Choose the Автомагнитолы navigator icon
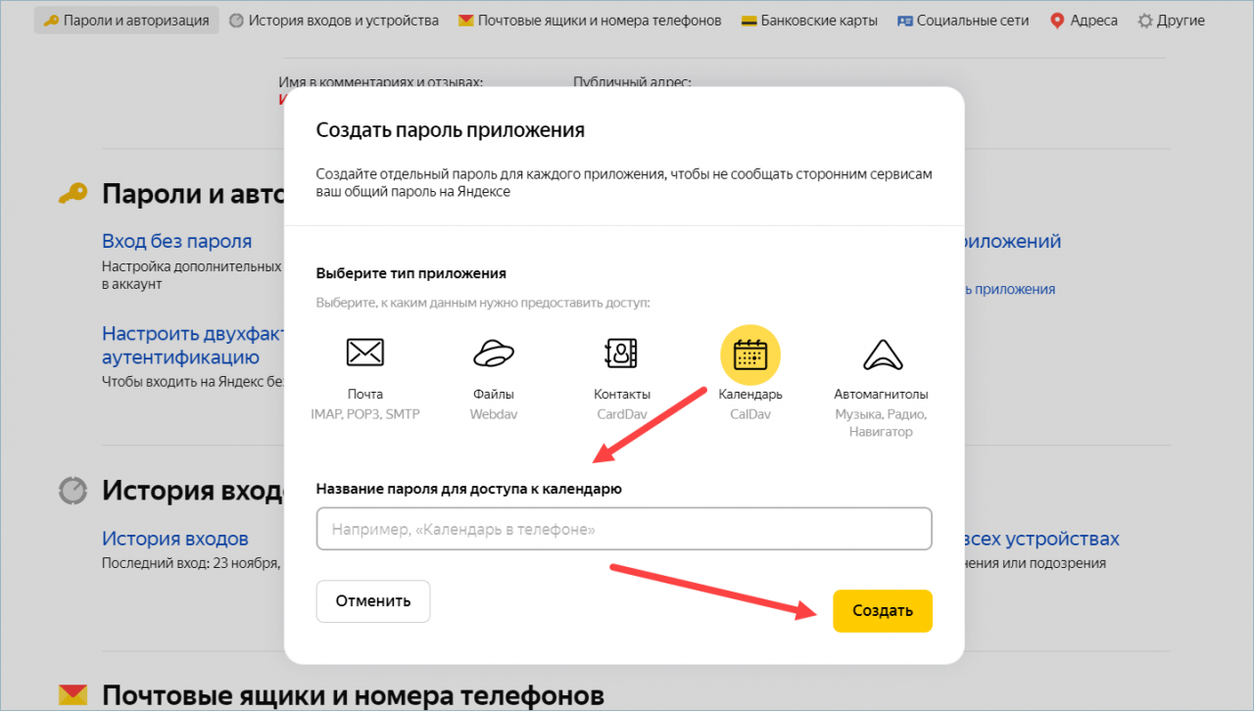The height and width of the screenshot is (711, 1254). (881, 353)
